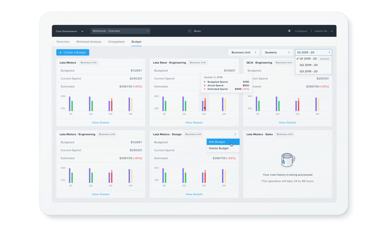Open the kebab menu on Lata Motors card
Screen dimensions: 388x232
click(141, 63)
